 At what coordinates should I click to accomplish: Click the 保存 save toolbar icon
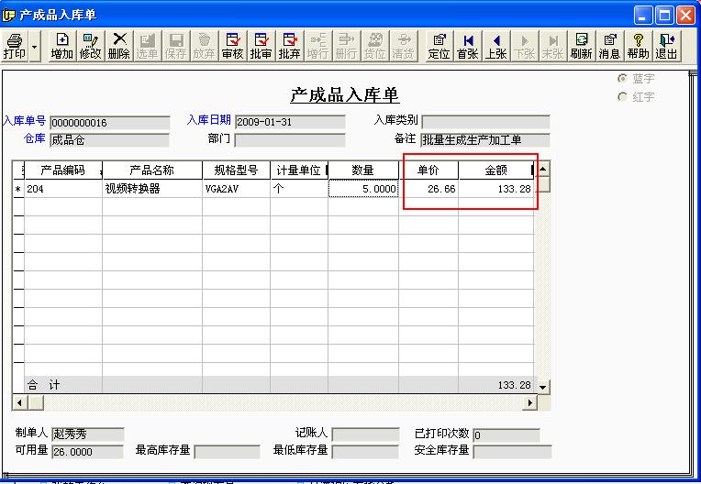click(x=175, y=46)
